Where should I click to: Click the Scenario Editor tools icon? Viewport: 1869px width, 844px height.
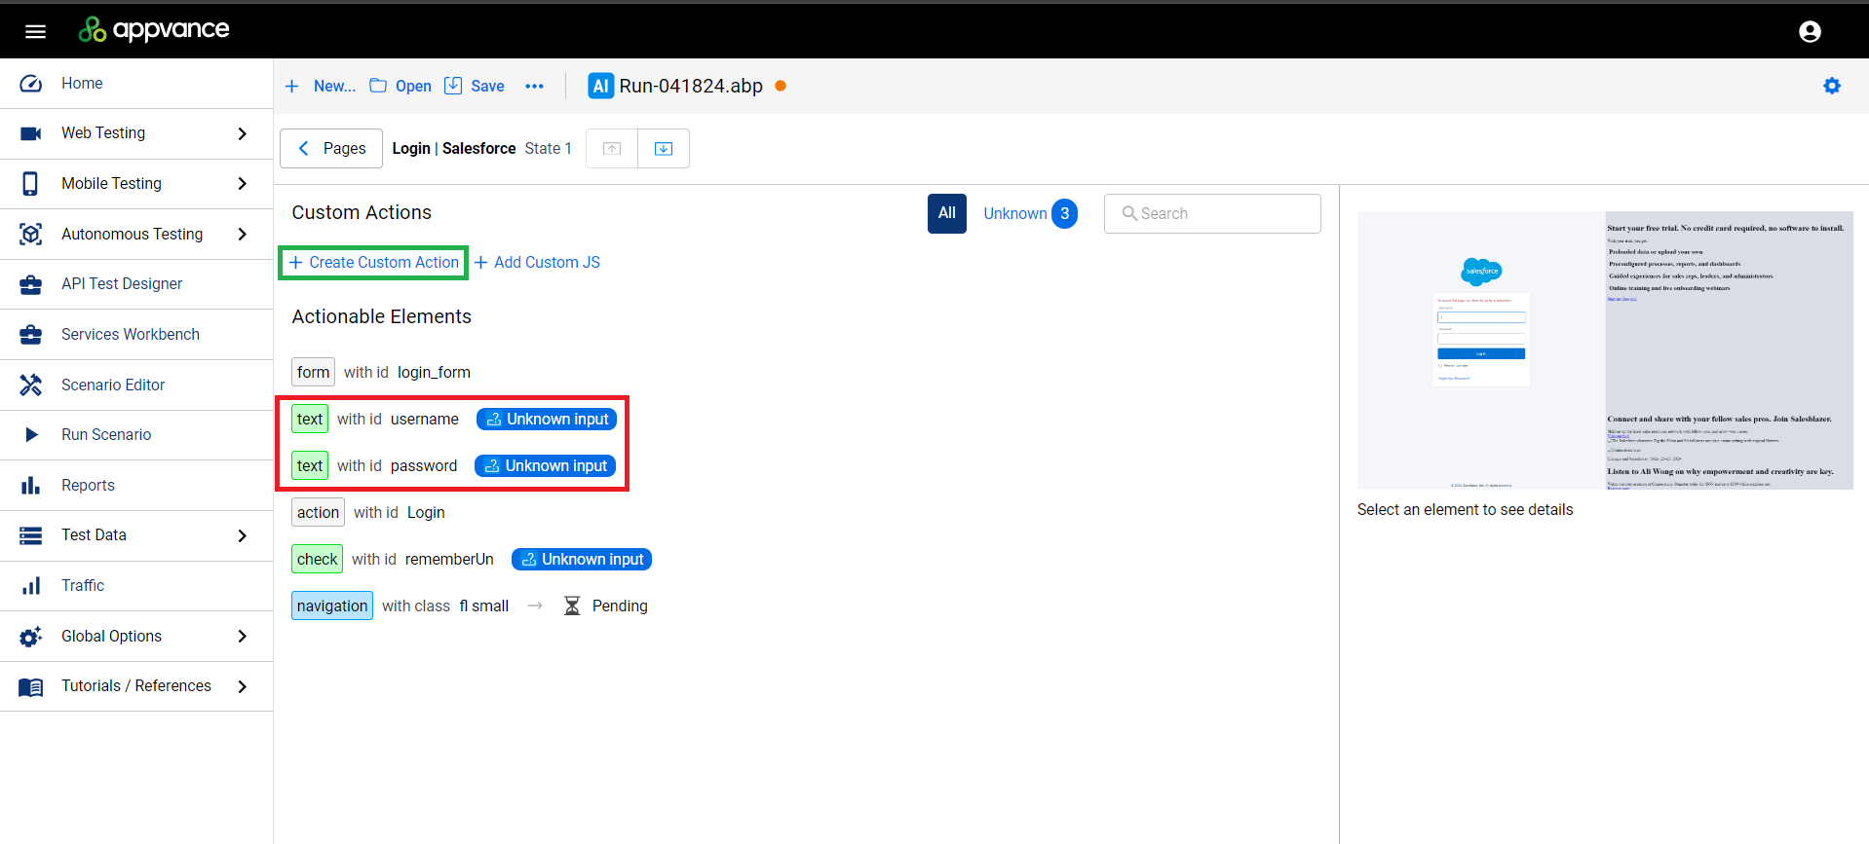(31, 385)
